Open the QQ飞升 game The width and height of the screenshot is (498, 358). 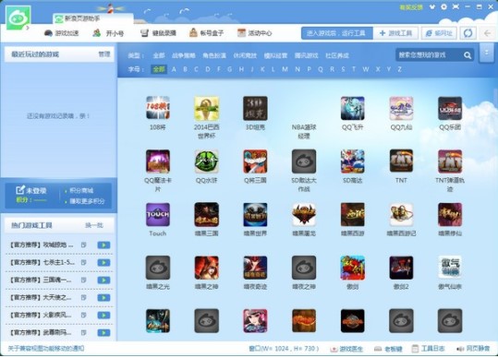tap(353, 108)
